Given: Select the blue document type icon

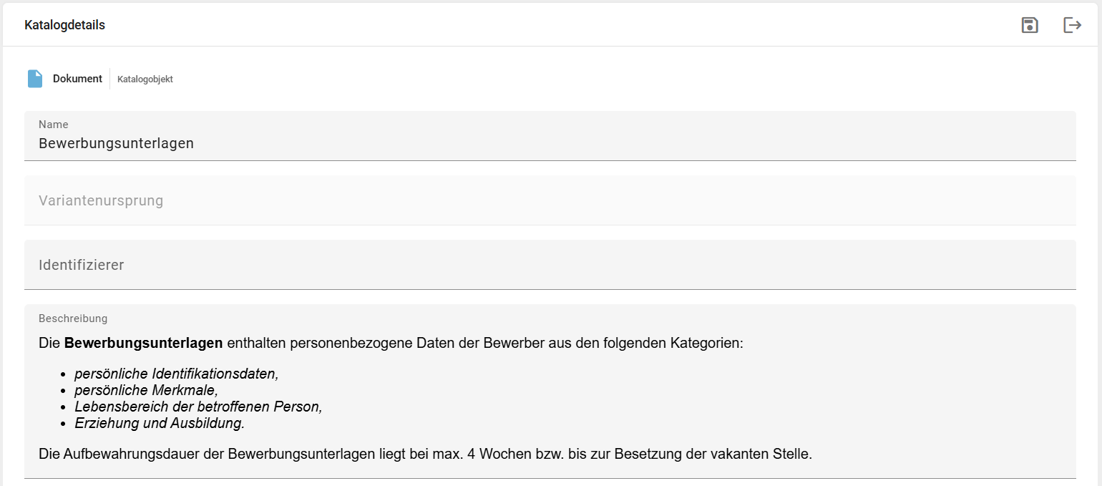Looking at the screenshot, I should click(35, 78).
